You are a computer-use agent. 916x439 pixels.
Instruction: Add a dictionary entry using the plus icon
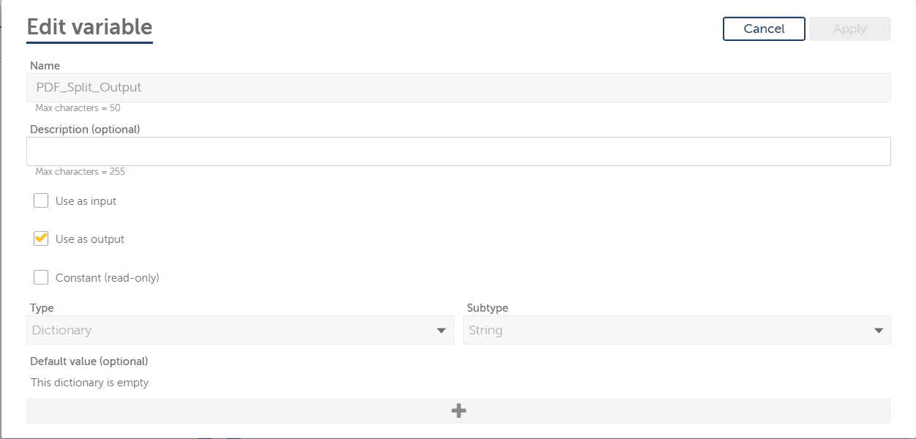pos(458,410)
